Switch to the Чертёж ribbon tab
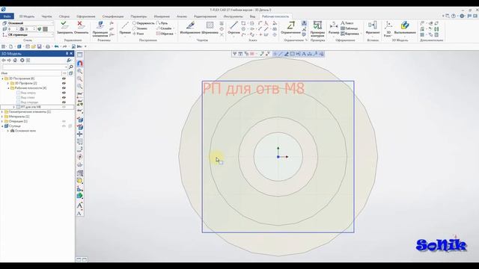This screenshot has width=479, height=269. [x=46, y=16]
